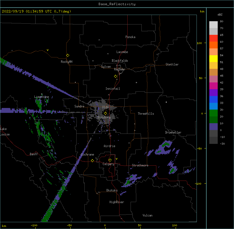Click the Sylvan town label

106,67
